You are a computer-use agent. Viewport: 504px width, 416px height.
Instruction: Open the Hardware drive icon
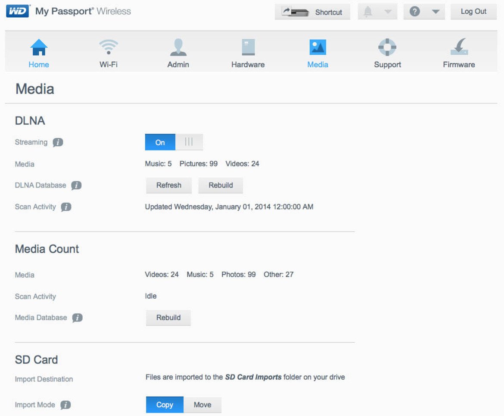248,47
